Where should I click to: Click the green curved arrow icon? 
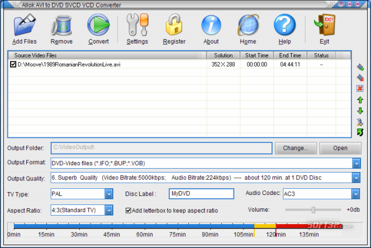(360, 132)
